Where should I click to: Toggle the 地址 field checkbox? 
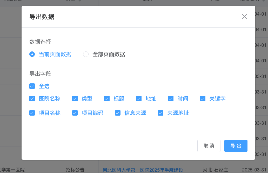pos(139,99)
